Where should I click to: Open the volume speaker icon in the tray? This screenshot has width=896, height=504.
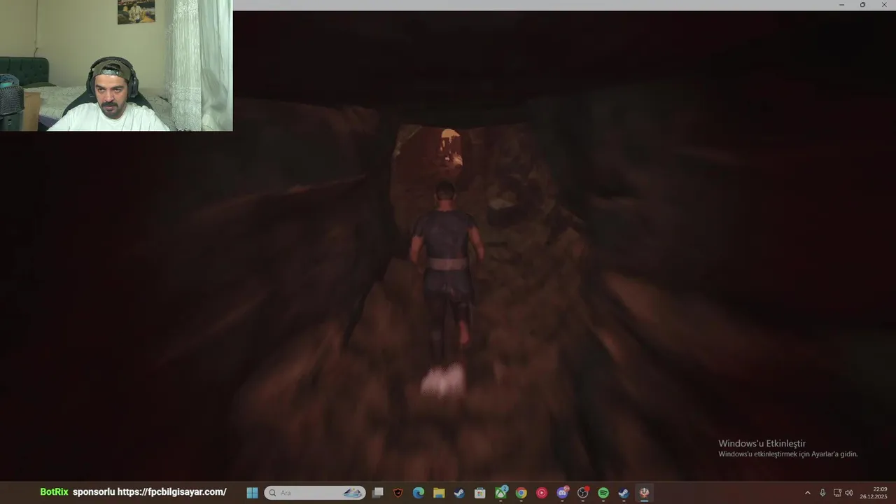(849, 493)
